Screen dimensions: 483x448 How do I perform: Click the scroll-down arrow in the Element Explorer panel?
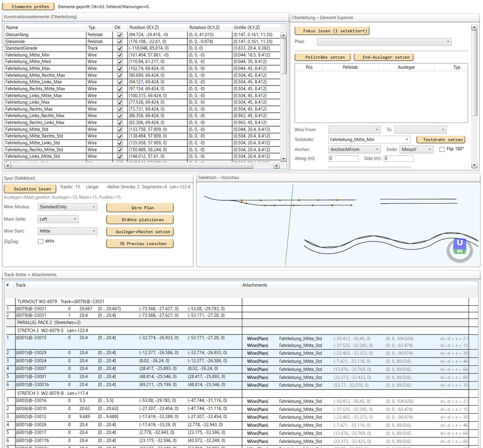[474, 166]
